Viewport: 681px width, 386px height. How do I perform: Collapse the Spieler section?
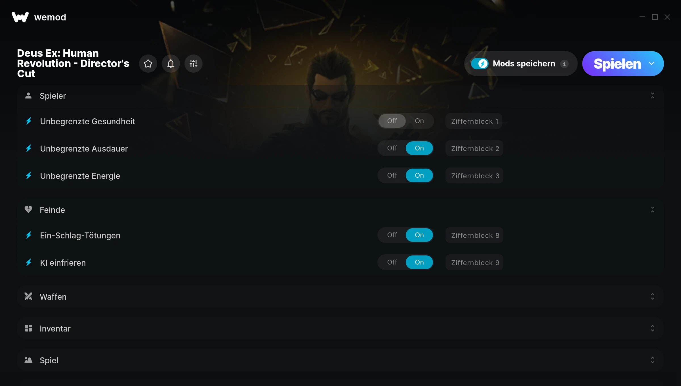pyautogui.click(x=653, y=96)
